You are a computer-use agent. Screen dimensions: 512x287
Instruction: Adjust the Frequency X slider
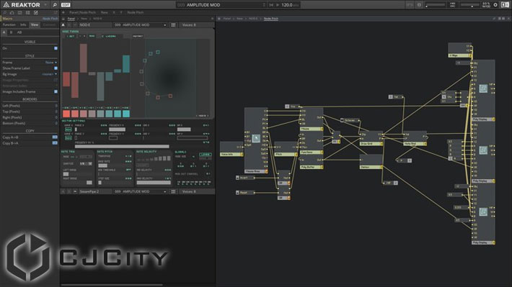coord(117,129)
